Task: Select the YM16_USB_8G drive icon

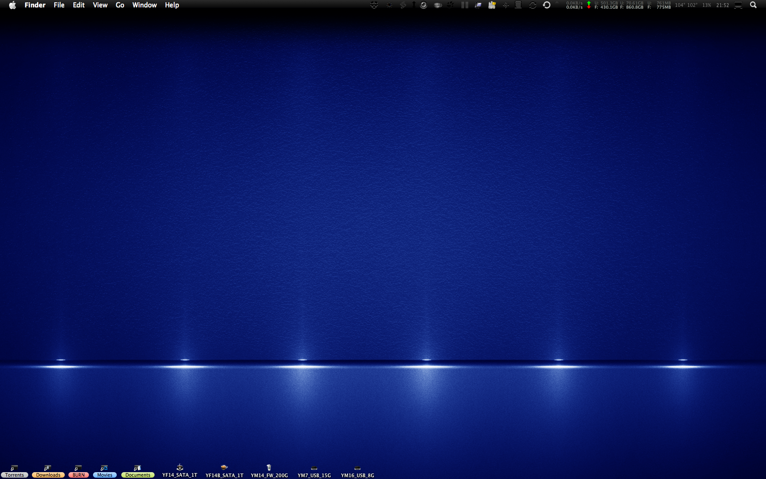Action: 357,472
